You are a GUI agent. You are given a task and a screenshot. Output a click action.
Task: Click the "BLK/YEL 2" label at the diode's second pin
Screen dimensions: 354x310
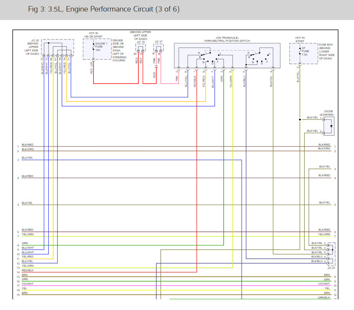pyautogui.click(x=314, y=131)
